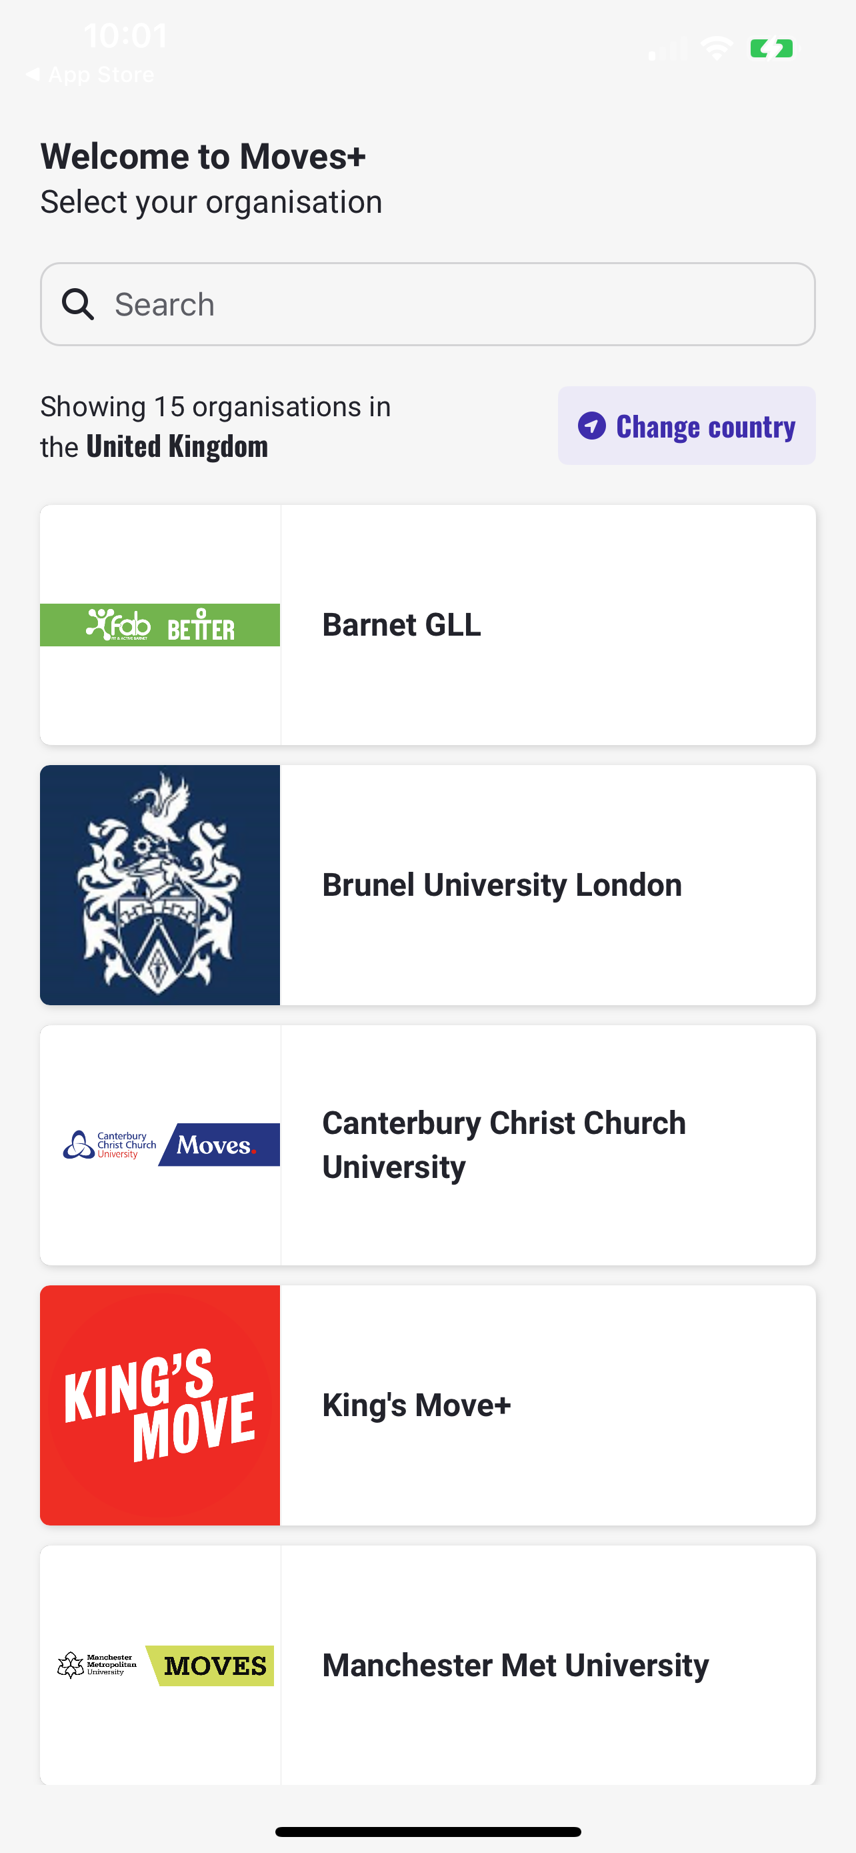Tap the battery charging icon
Viewport: 856px width, 1853px height.
773,49
